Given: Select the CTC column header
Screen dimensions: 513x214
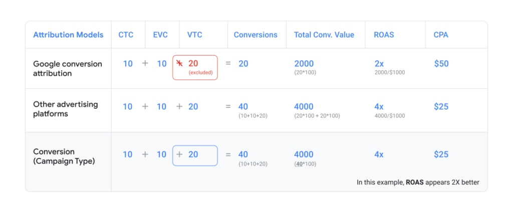Looking at the screenshot, I should 126,35.
